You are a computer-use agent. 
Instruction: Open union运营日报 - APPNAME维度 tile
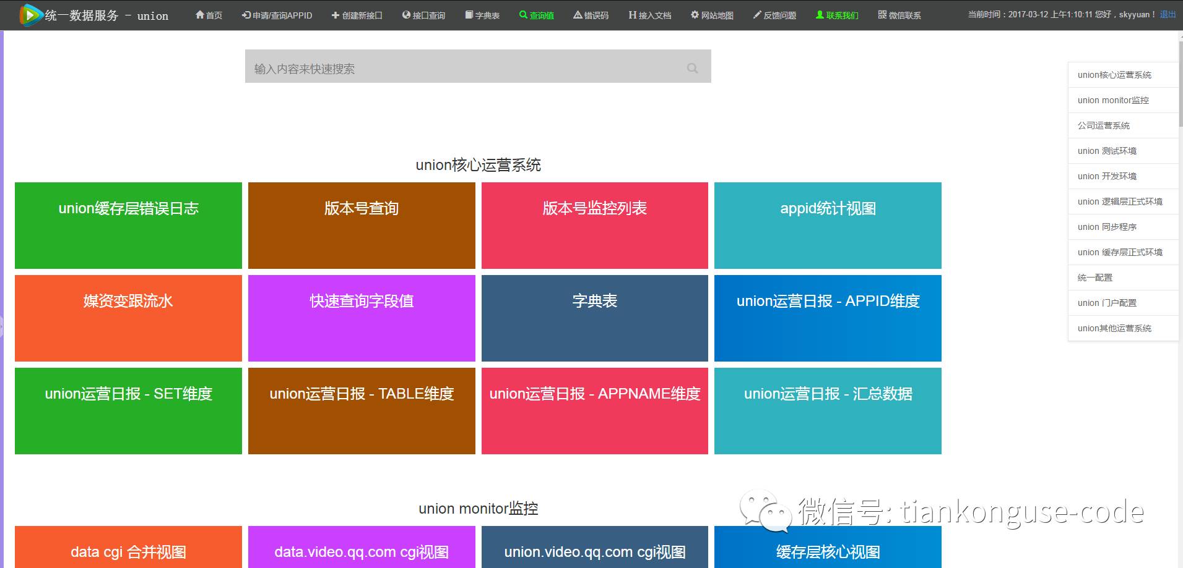coord(595,411)
